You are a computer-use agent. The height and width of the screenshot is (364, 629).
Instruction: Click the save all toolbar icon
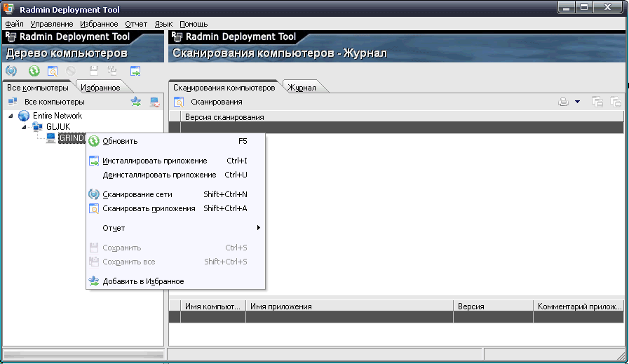coord(112,71)
